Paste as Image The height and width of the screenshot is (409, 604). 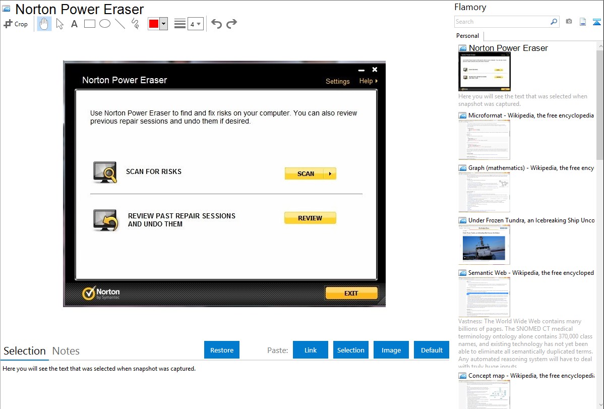(391, 350)
